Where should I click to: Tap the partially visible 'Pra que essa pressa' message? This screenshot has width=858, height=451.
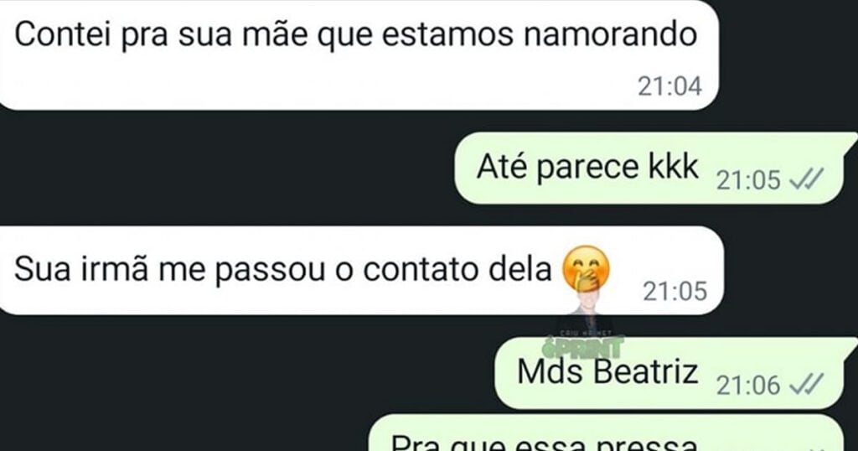pyautogui.click(x=606, y=433)
